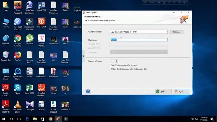Viewport: 217px width, 122px height.
Task: Open the Untitled-1 desktop file
Action: pyautogui.click(x=65, y=106)
